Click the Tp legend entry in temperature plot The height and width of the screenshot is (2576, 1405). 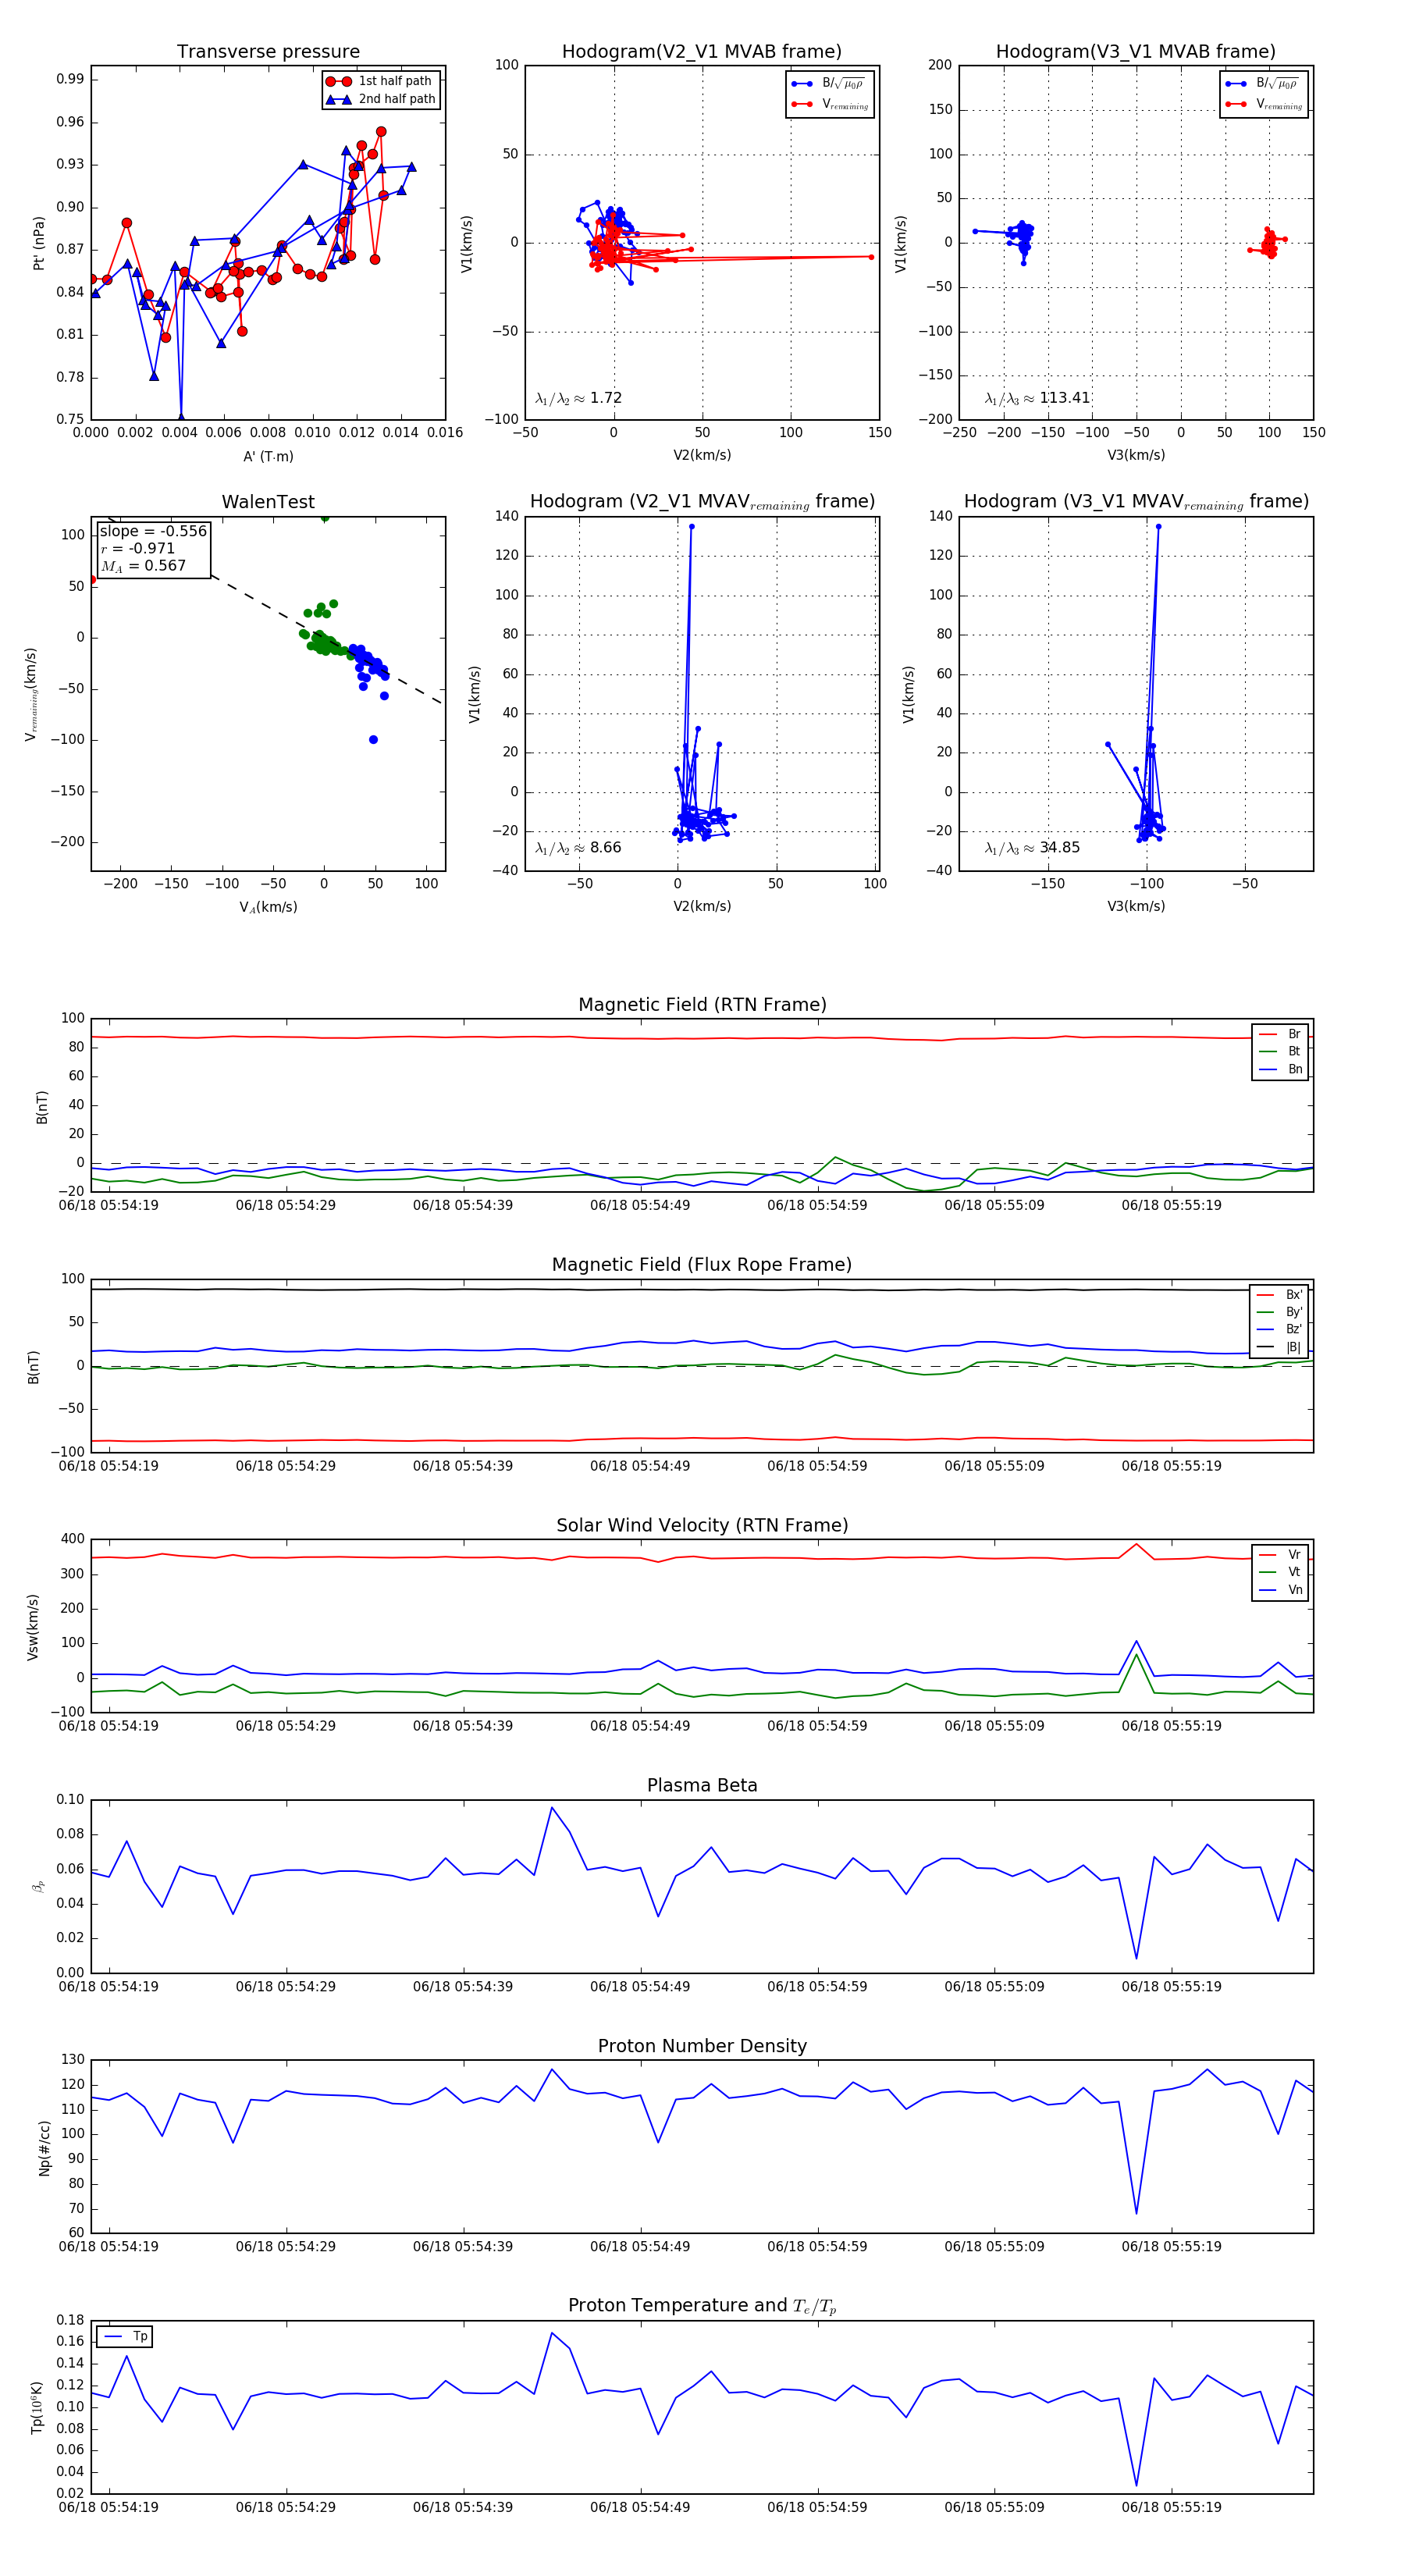125,2336
